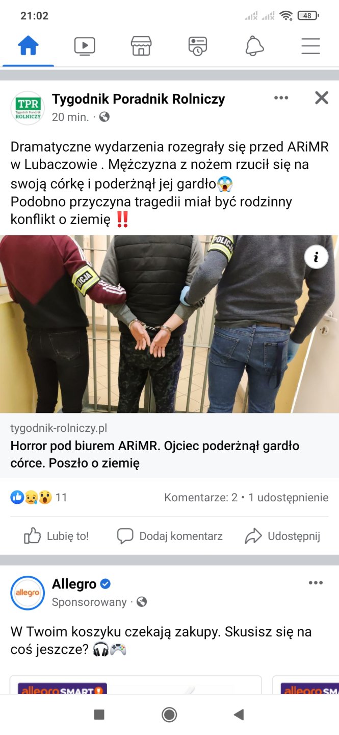This screenshot has width=339, height=735.
Task: Open the Home feed tab
Action: (x=28, y=46)
